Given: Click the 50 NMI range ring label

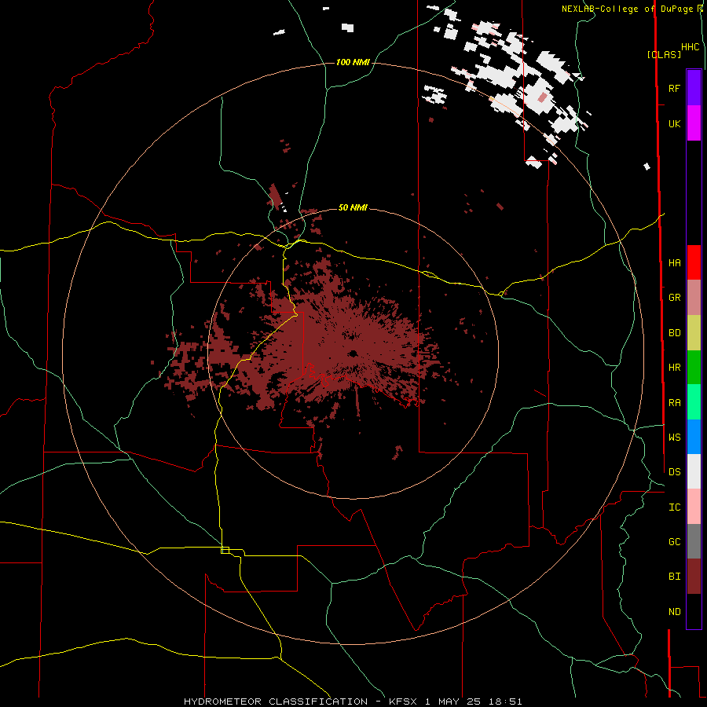Looking at the screenshot, I should click(x=353, y=207).
